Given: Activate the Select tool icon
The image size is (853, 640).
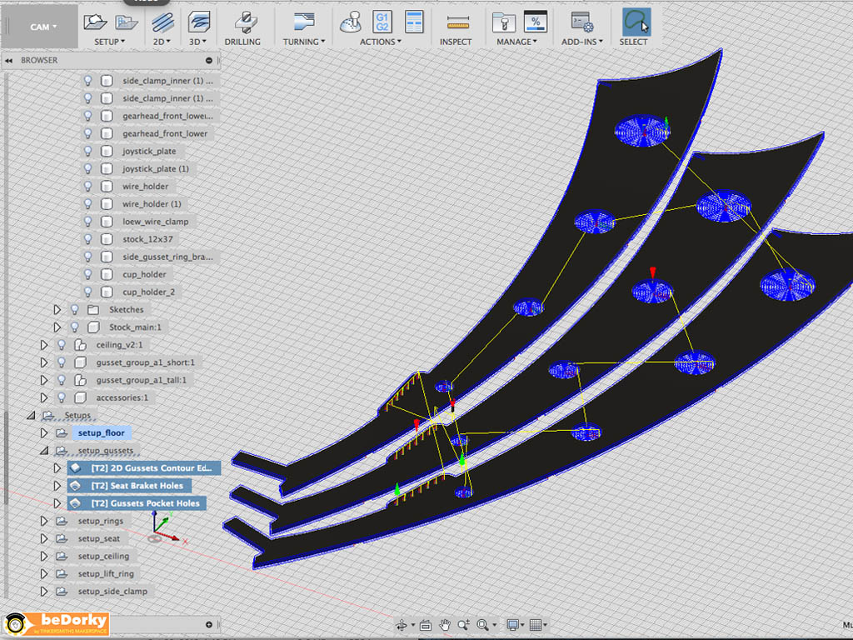Looking at the screenshot, I should pos(636,22).
